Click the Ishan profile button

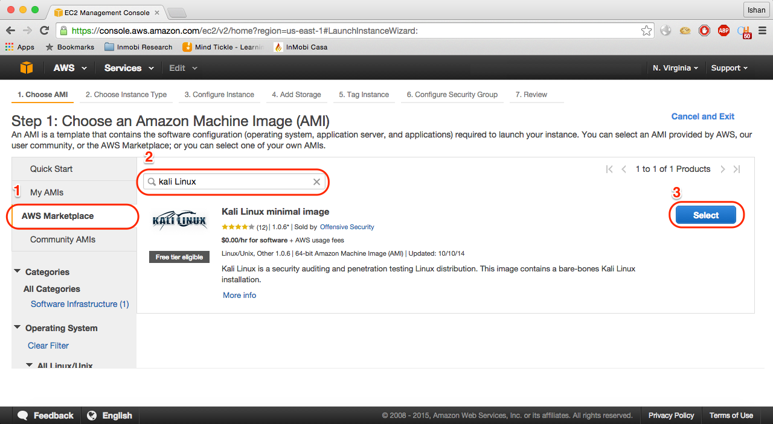pyautogui.click(x=755, y=10)
